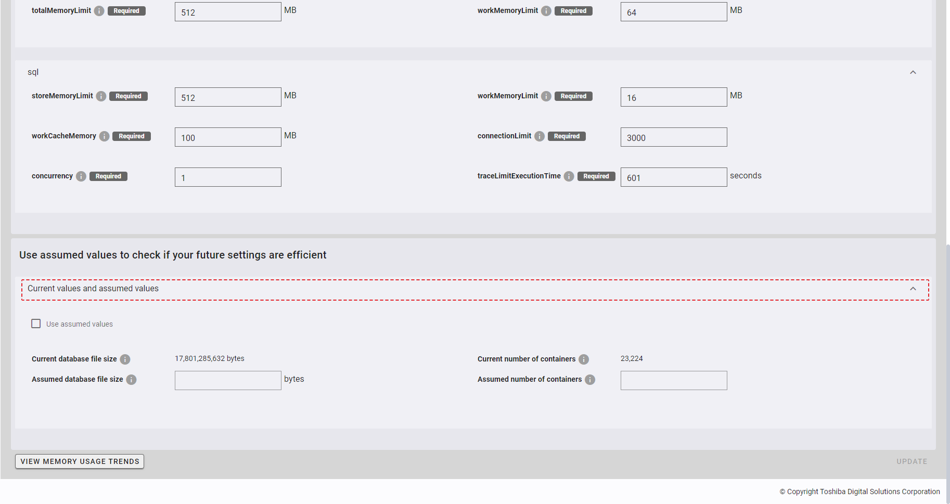Click info icon for Current database file size
Image resolution: width=950 pixels, height=504 pixels.
[x=125, y=359]
